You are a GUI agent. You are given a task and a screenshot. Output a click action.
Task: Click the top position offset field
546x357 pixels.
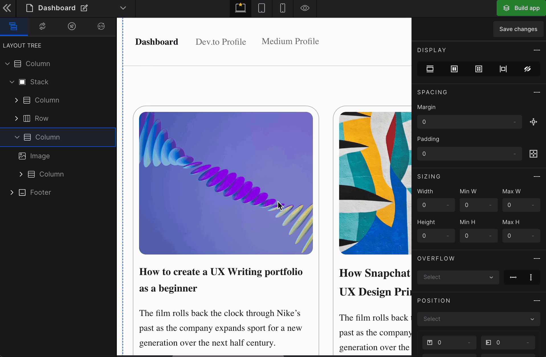[449, 342]
